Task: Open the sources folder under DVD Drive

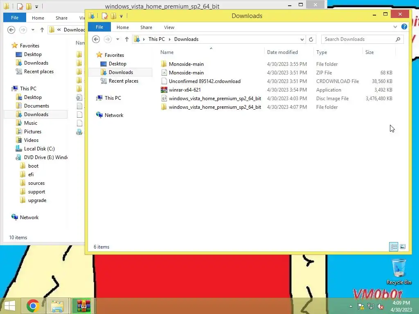Action: point(36,183)
